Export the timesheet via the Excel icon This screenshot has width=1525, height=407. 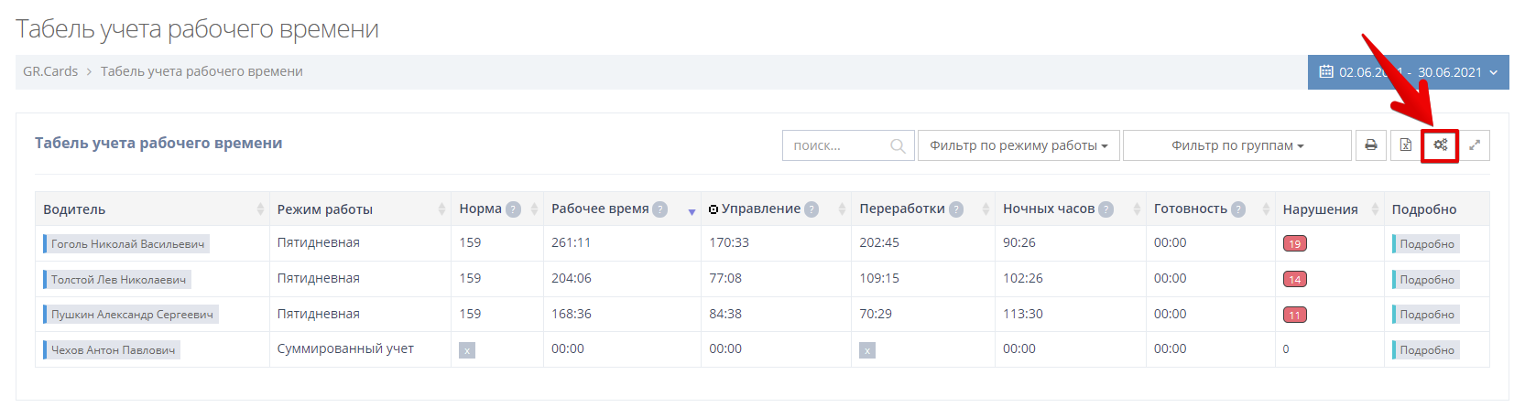click(x=1405, y=145)
